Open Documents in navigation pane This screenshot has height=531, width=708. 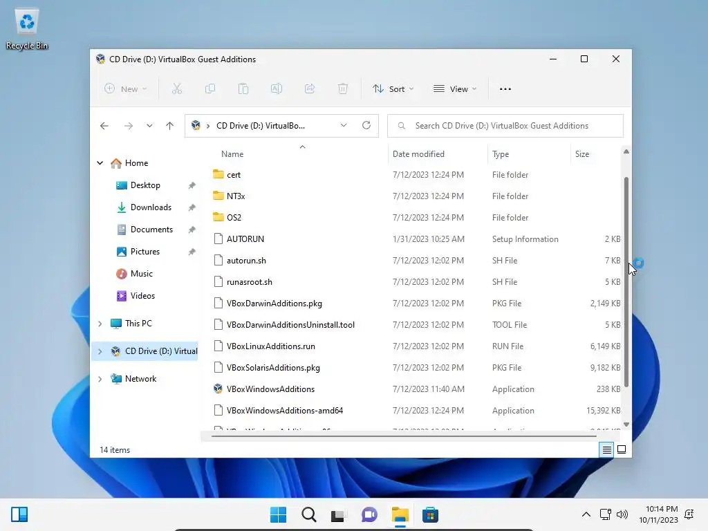151,230
